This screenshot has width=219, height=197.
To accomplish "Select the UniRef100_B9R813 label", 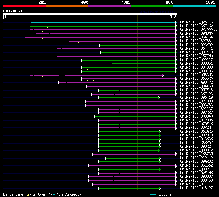I will [196, 135].
